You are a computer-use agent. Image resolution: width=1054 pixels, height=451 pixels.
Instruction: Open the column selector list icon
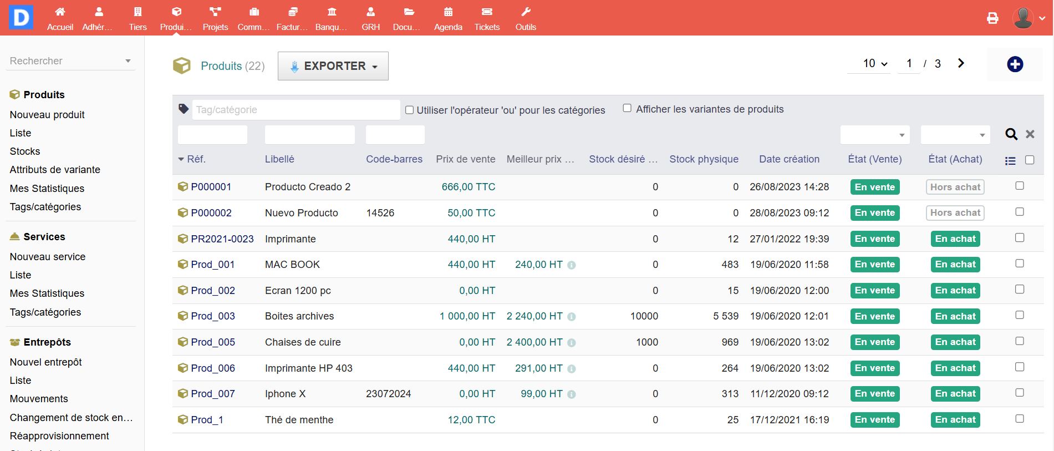1010,161
